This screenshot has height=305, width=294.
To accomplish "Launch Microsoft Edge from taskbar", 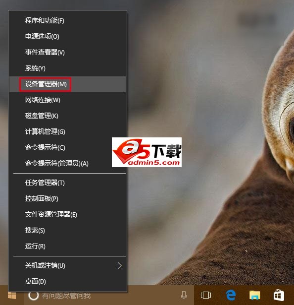I will click(x=231, y=295).
